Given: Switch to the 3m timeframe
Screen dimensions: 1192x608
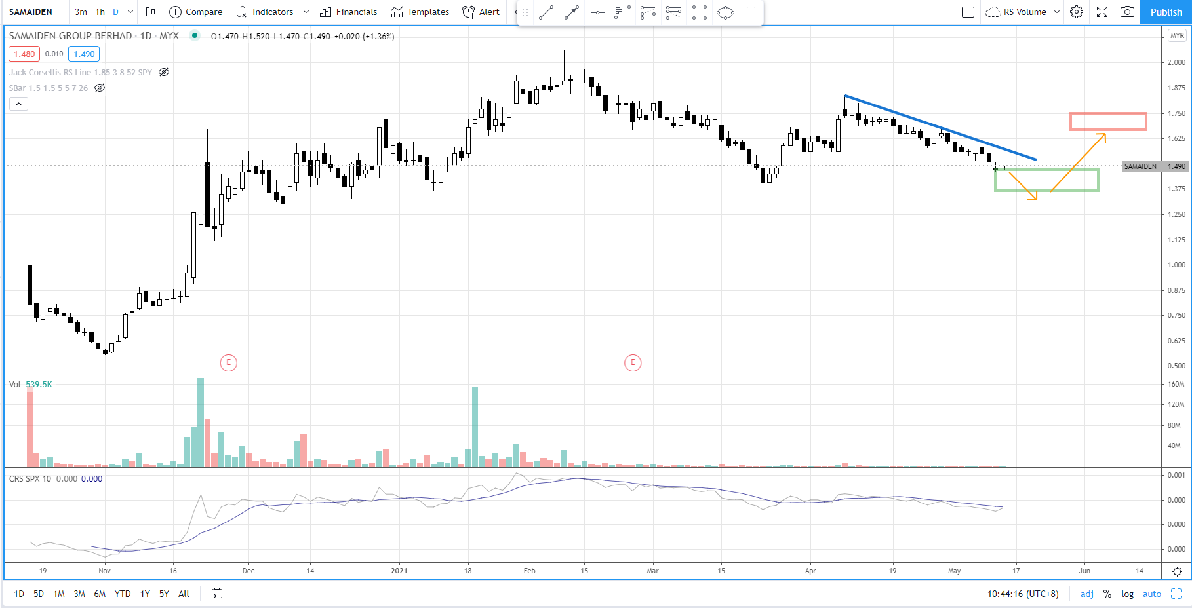Looking at the screenshot, I should 81,12.
